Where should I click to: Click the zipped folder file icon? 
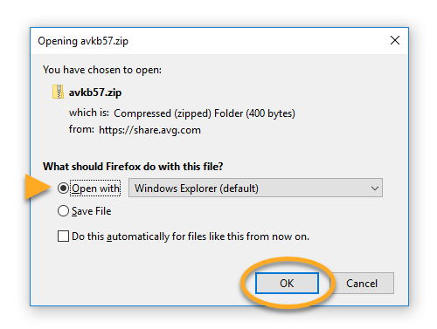pos(58,92)
